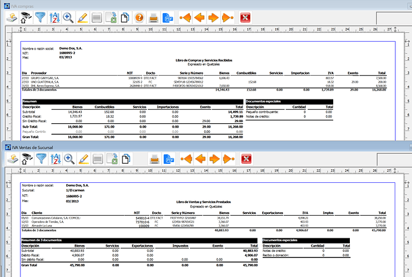Click the zoom magnifier in IVA Ventas toolbar

click(x=69, y=159)
